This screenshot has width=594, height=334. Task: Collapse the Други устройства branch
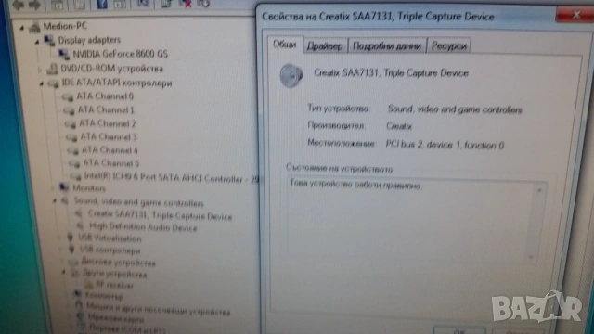click(x=64, y=272)
